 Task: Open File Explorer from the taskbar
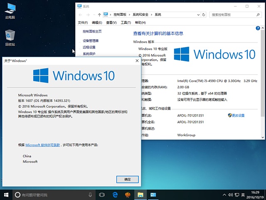coord(140,195)
